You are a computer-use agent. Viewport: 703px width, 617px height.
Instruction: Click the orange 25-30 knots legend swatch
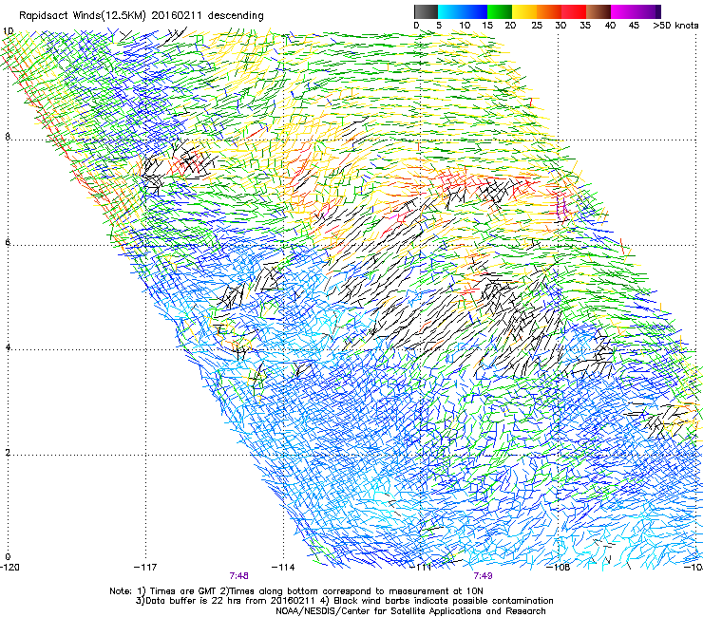[549, 11]
